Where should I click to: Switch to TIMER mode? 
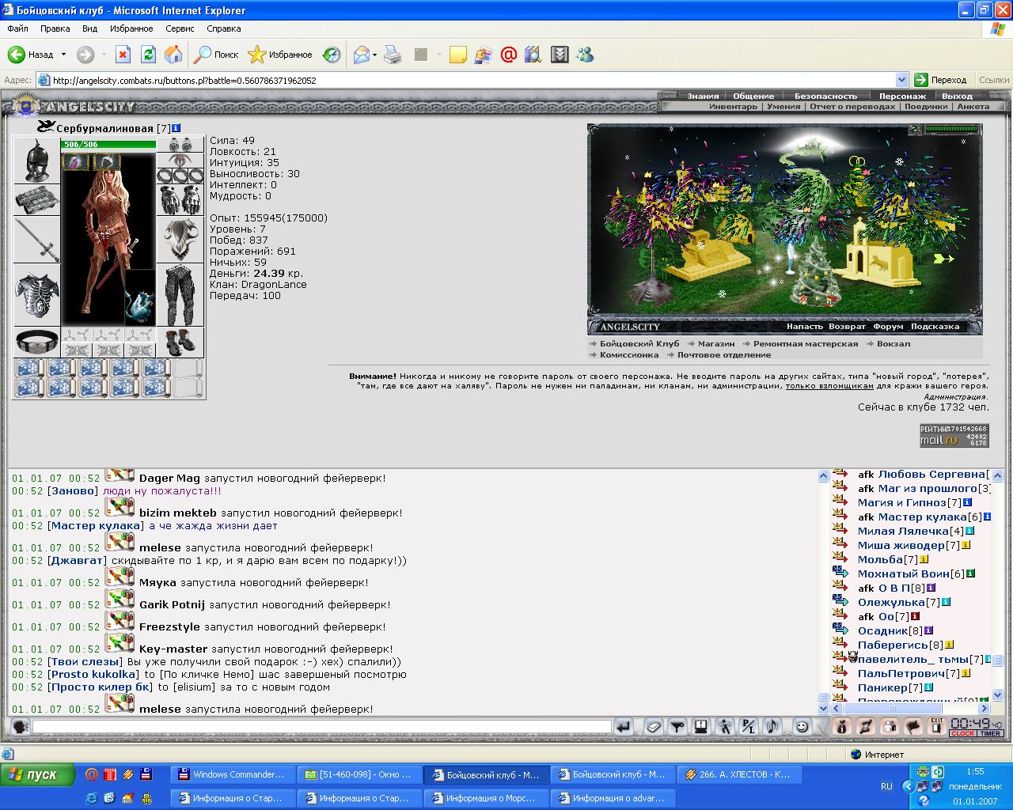point(991,733)
